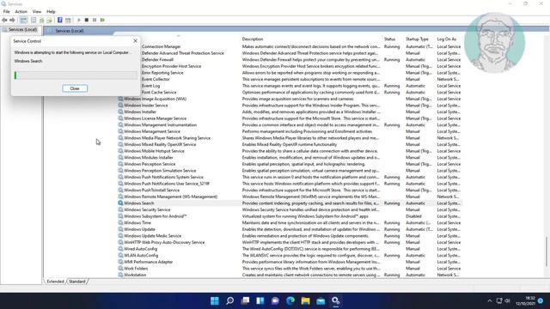
Task: Select Windows PushToInstall Service row
Action: pyautogui.click(x=290, y=191)
